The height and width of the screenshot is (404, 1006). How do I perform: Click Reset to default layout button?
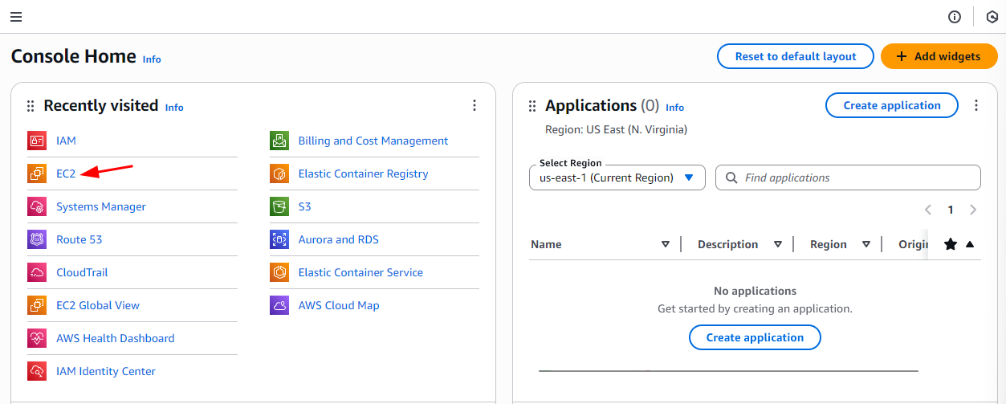coord(795,56)
